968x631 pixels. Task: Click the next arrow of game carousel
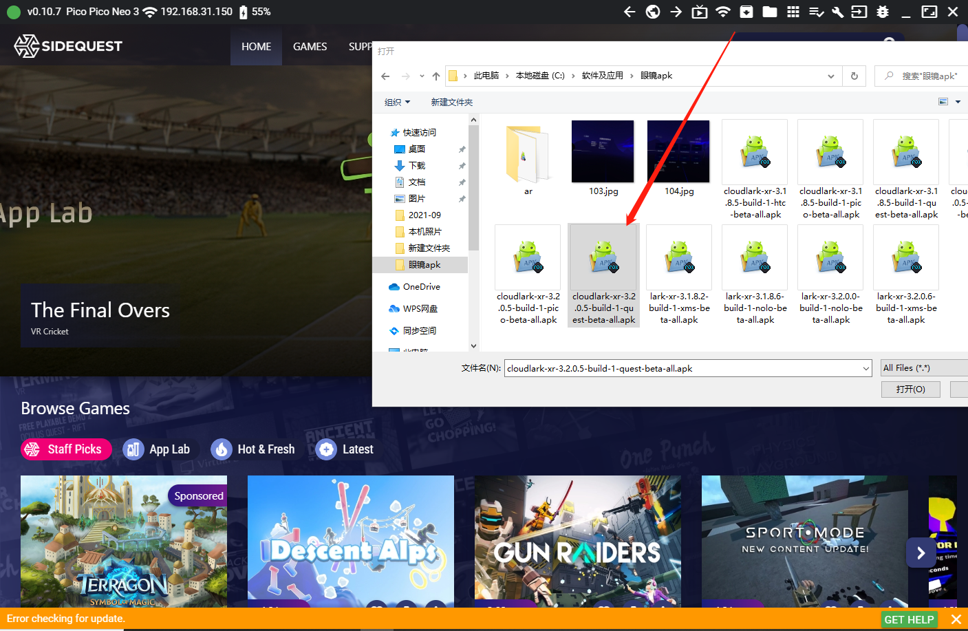(x=921, y=553)
